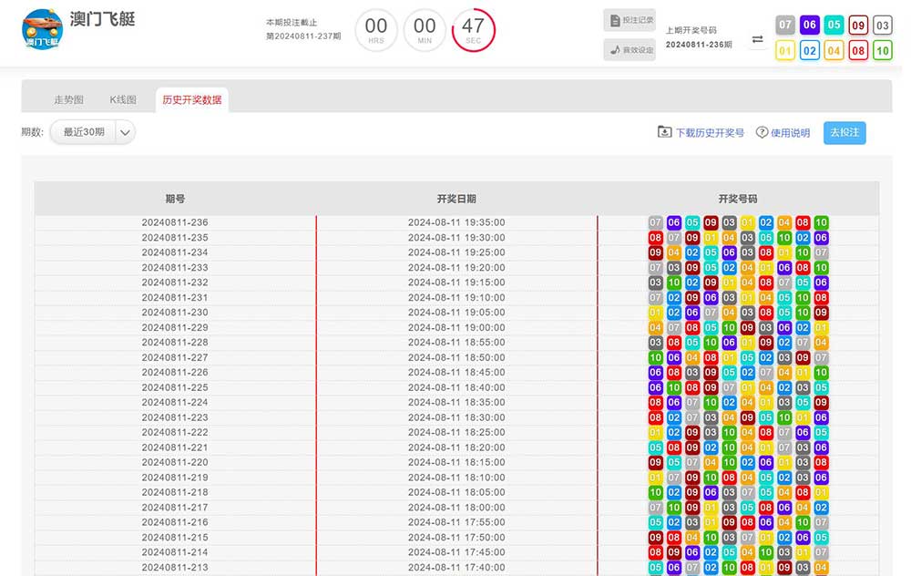The height and width of the screenshot is (576, 911).
Task: Open the 使用说明 help link
Action: (783, 133)
